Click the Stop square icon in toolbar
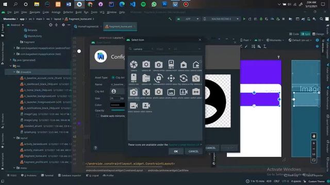 [283, 19]
